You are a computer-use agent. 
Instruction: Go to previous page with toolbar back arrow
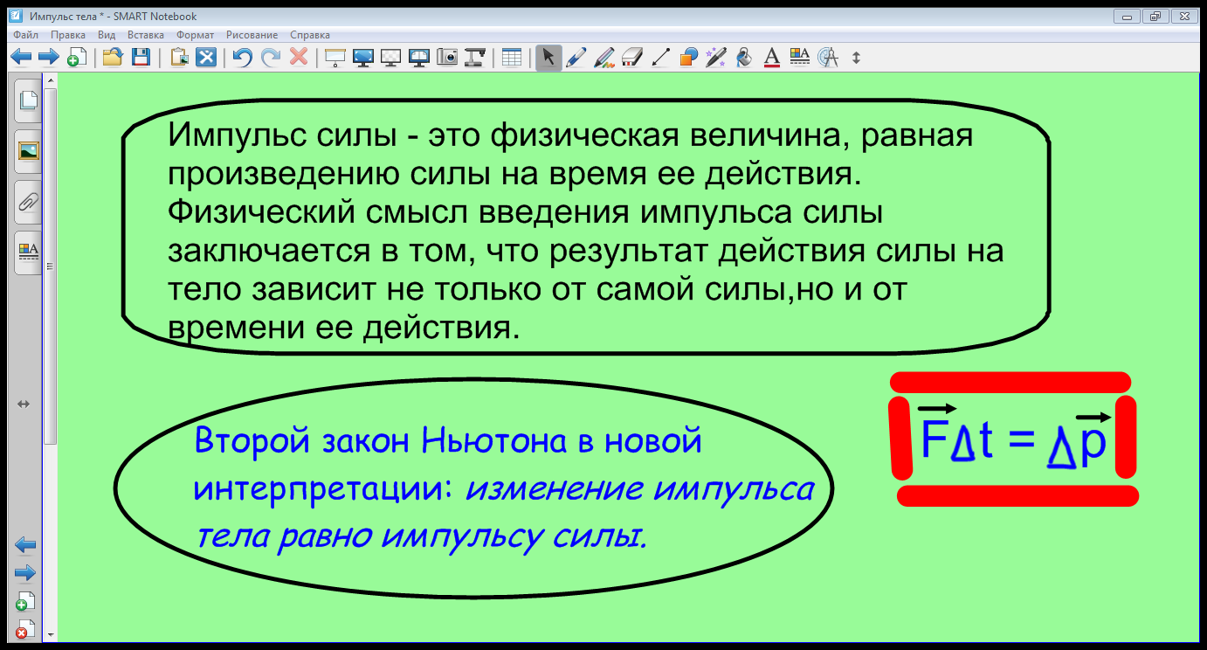21,58
